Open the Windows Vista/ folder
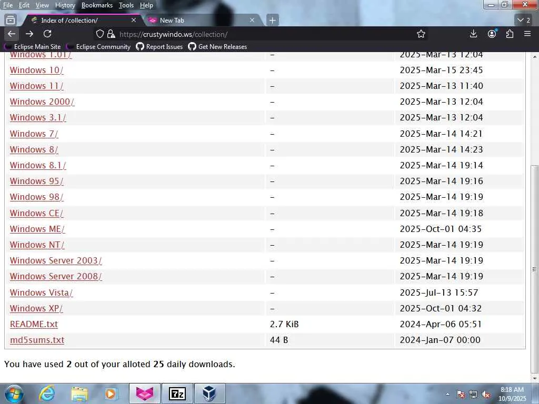The image size is (539, 404). tap(41, 292)
